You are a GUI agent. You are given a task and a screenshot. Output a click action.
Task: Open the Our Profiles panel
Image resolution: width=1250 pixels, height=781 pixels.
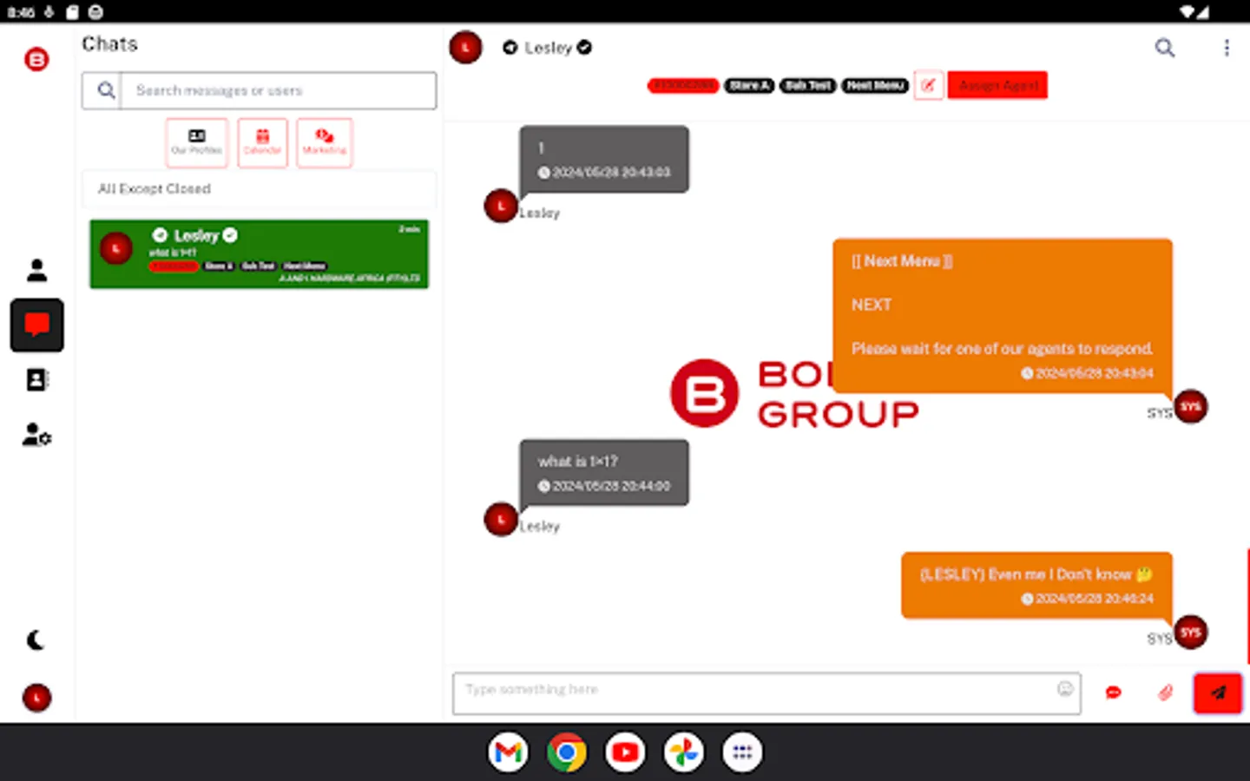pyautogui.click(x=196, y=142)
